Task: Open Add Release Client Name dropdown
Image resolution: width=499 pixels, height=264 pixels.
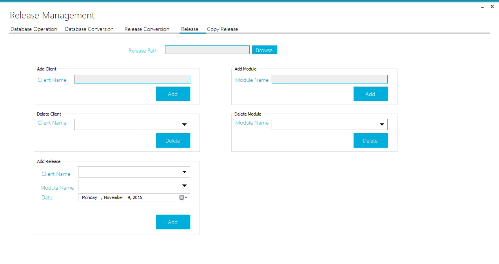Action: click(184, 172)
